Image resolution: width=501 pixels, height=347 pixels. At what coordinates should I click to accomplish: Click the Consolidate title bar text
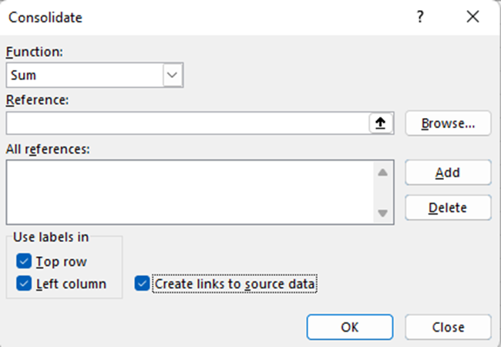pyautogui.click(x=45, y=17)
